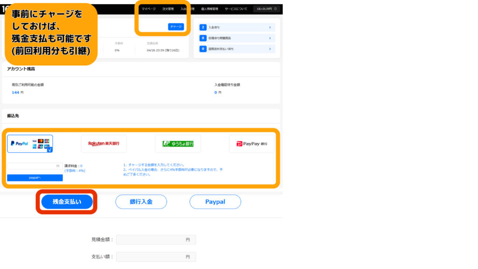The width and height of the screenshot is (478, 269).
Task: Expand the 国際送料支払い待ち row arrow
Action: pyautogui.click(x=270, y=49)
